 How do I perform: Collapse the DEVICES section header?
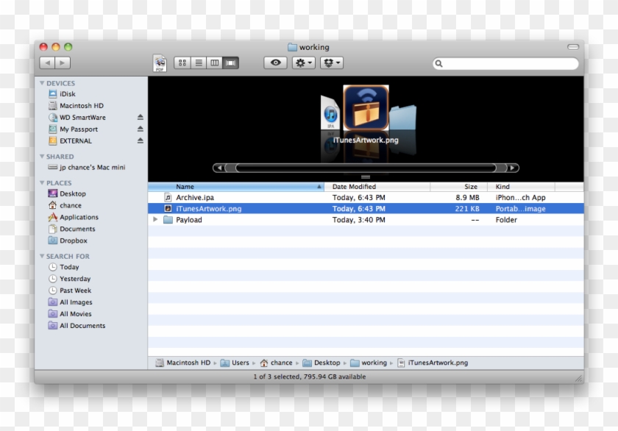(43, 82)
